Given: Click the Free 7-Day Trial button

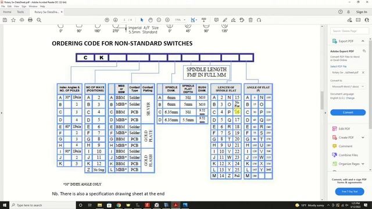Looking at the screenshot, I should click(x=349, y=192).
